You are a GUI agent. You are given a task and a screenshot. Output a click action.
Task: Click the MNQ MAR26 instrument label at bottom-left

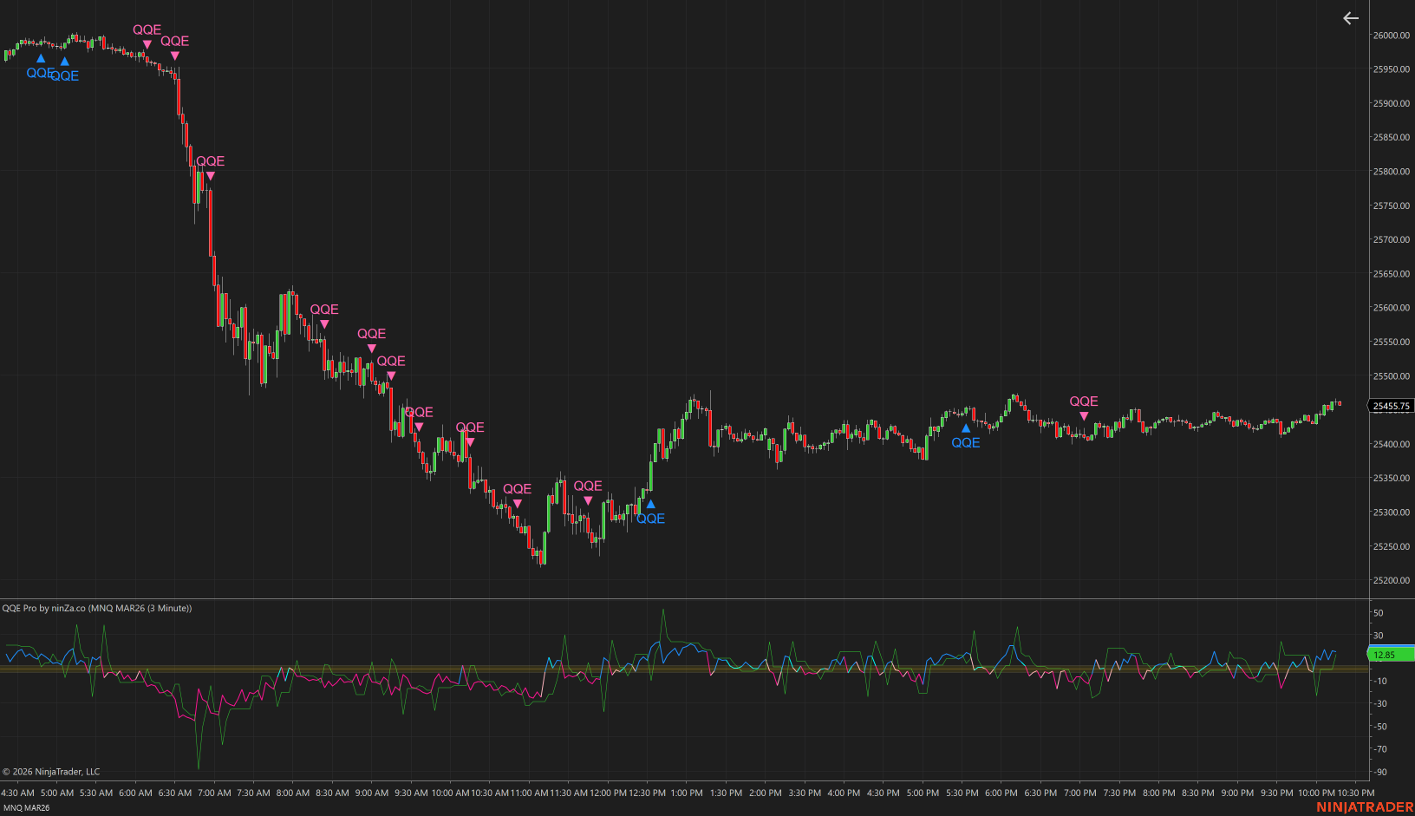pos(27,807)
